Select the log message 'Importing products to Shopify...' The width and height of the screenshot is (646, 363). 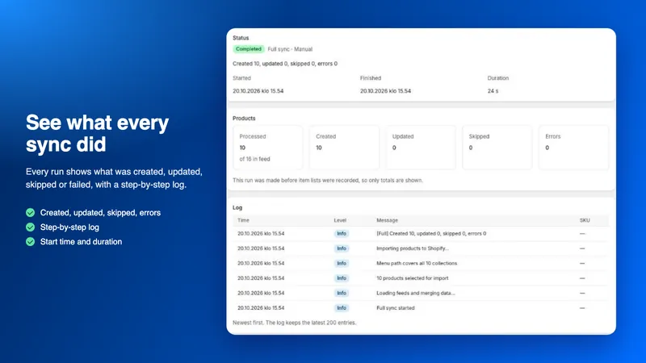click(x=413, y=248)
